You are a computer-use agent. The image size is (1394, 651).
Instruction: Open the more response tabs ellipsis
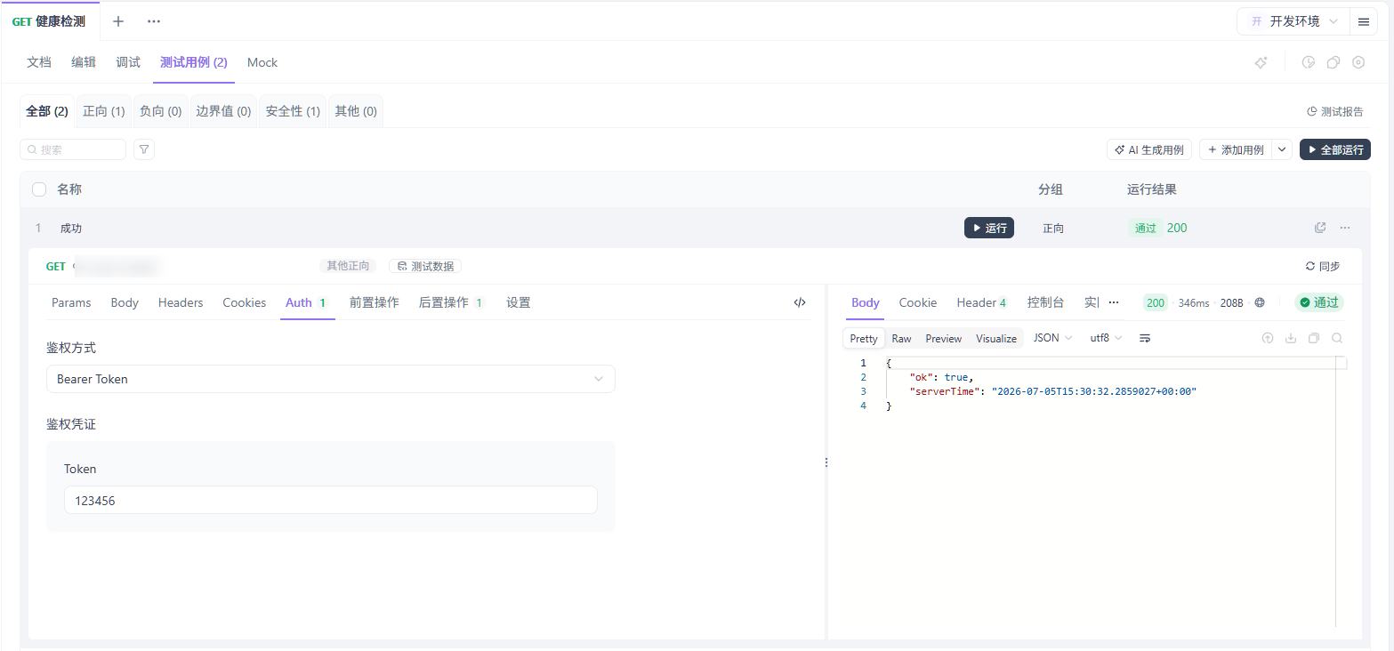tap(1113, 302)
